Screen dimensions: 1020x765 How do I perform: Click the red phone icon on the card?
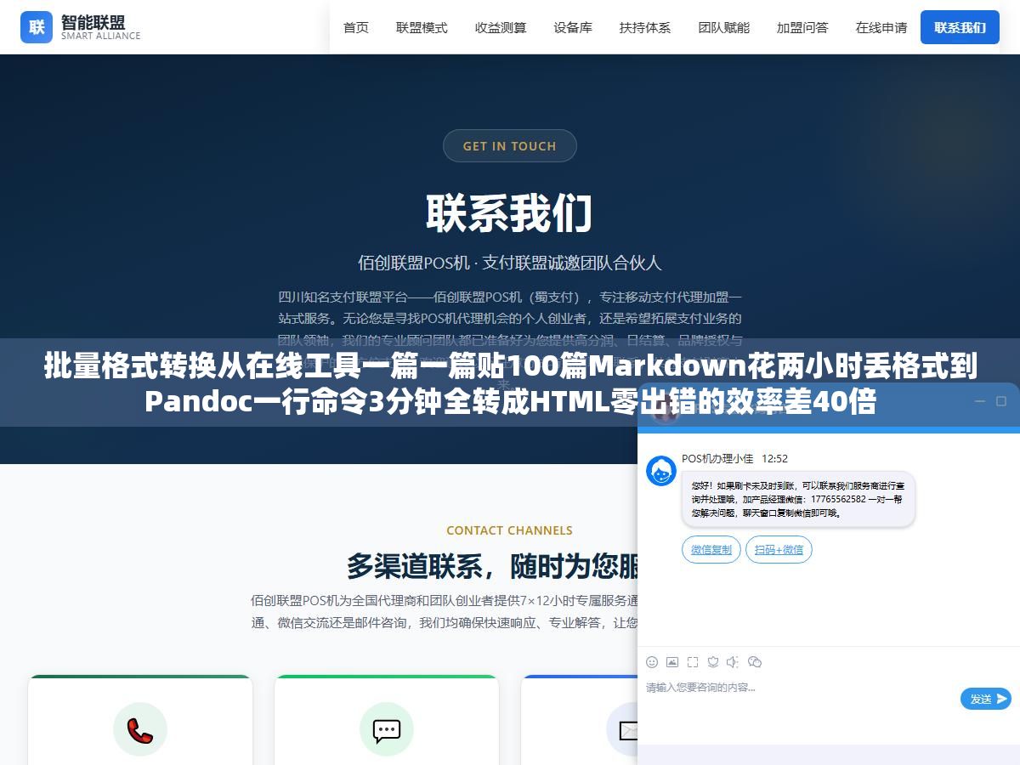click(140, 729)
